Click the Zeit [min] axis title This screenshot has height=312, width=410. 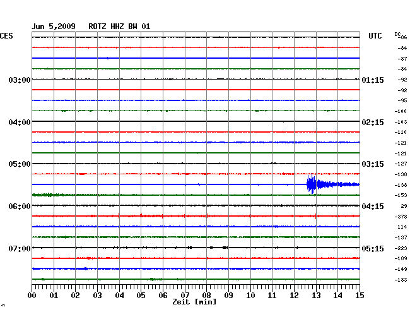pyautogui.click(x=194, y=302)
